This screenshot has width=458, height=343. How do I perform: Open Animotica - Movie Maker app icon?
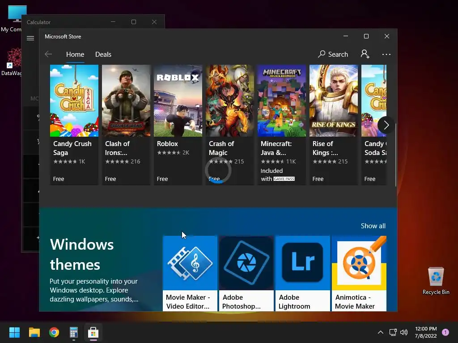359,263
